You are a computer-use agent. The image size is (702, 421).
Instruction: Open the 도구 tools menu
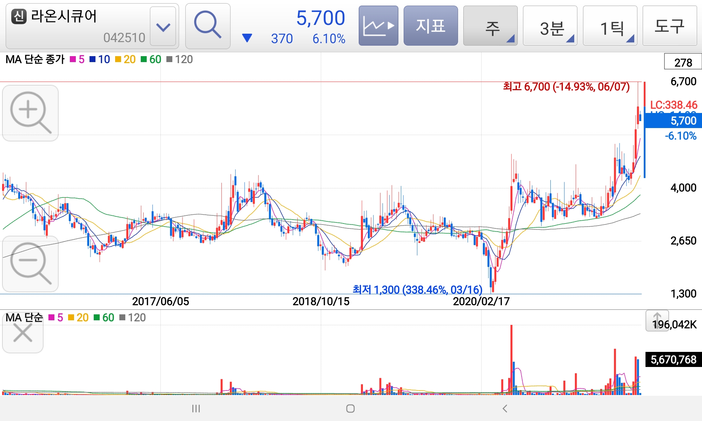pyautogui.click(x=670, y=26)
